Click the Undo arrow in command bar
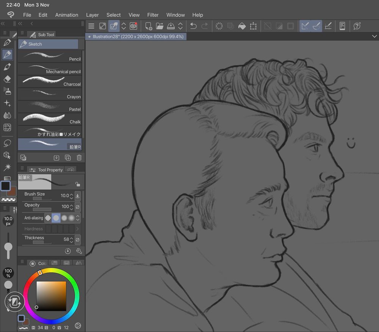This screenshot has height=332, width=379. (x=193, y=26)
